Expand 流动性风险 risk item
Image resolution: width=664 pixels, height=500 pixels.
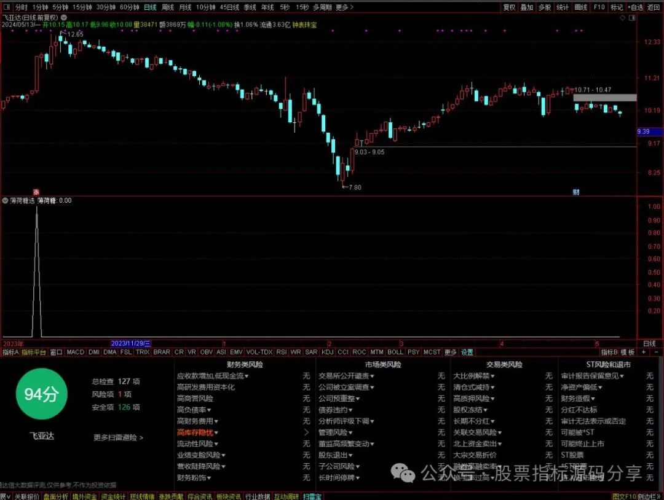pyautogui.click(x=197, y=443)
